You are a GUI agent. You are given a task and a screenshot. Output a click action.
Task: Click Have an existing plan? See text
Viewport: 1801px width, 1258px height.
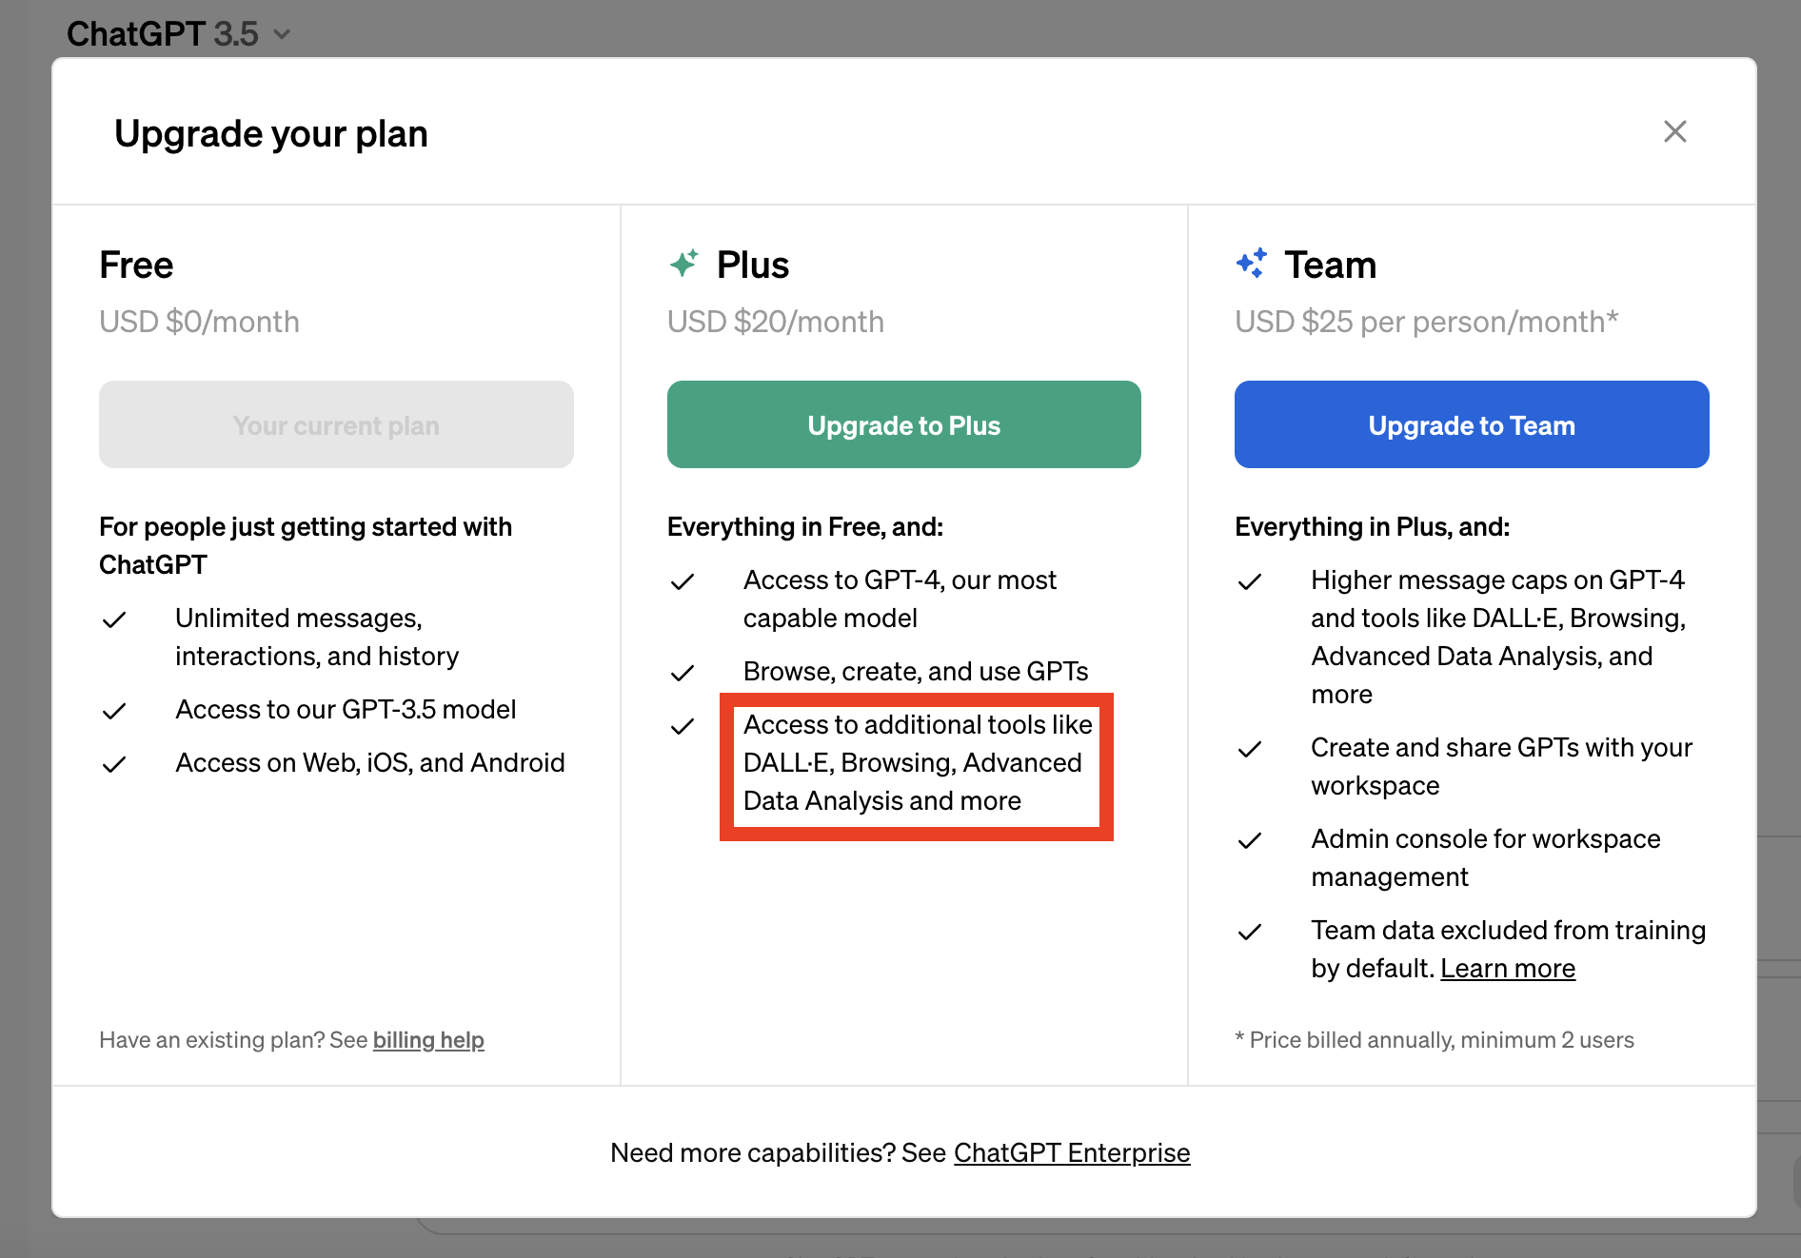pyautogui.click(x=233, y=1040)
